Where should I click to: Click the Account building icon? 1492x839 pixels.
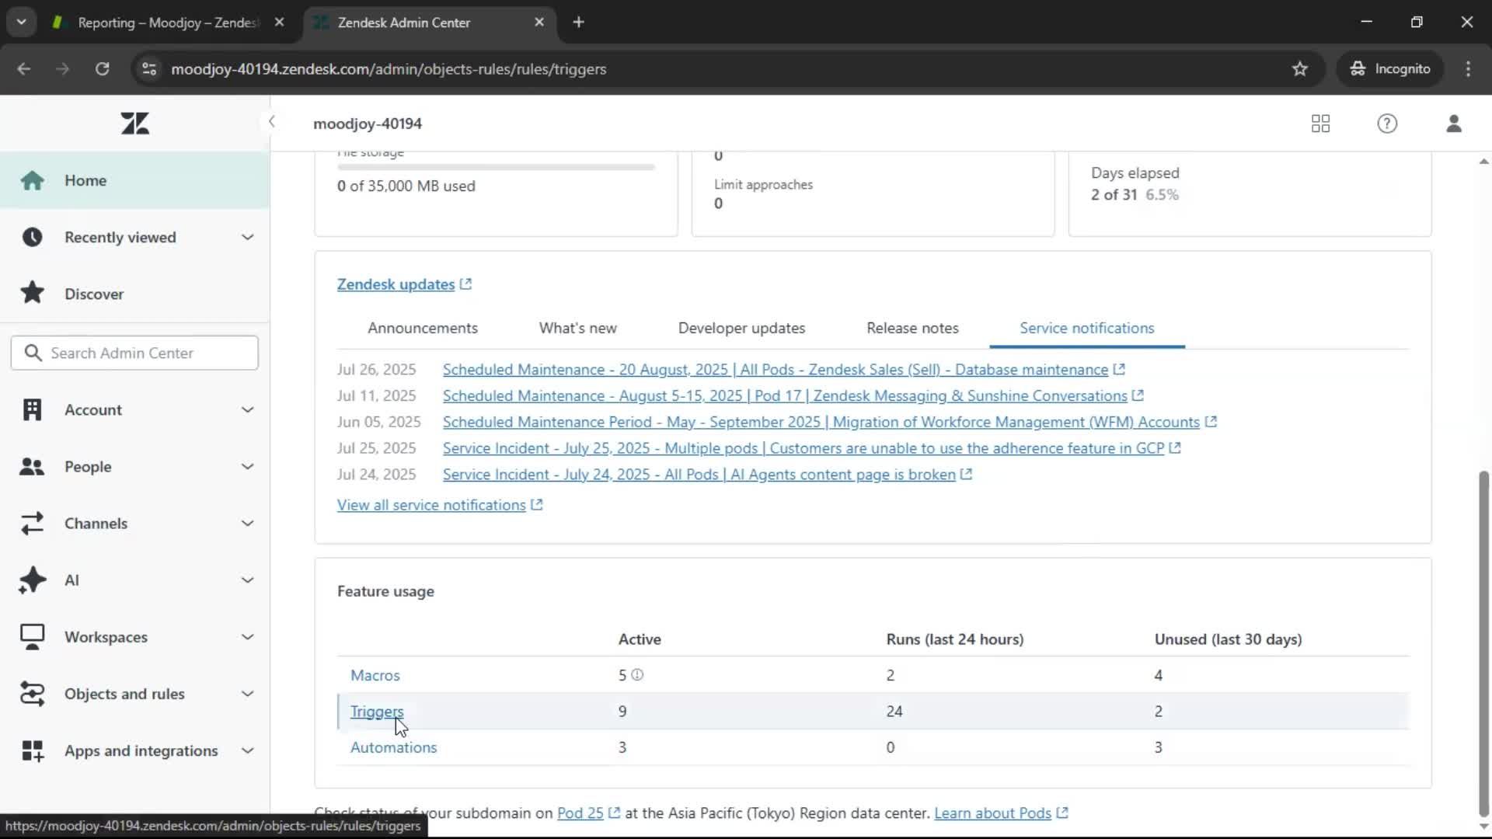[x=32, y=409]
